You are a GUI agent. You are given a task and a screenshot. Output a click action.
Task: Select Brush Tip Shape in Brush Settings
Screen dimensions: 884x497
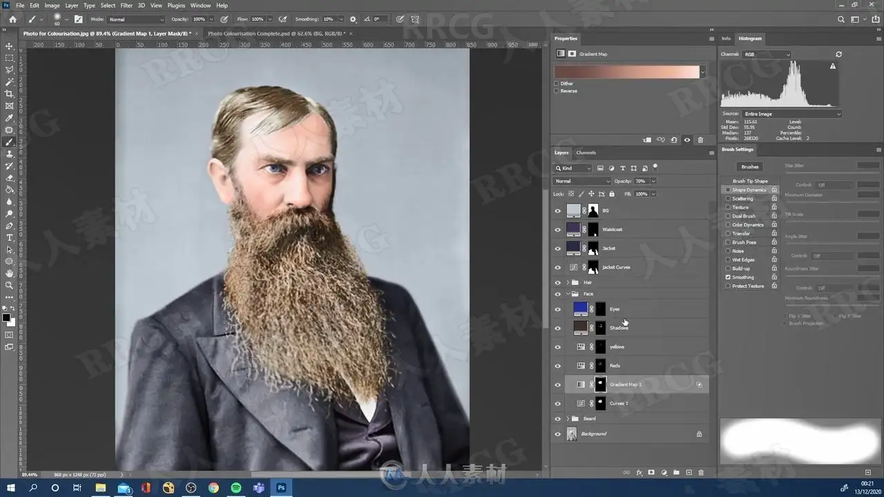coord(750,181)
